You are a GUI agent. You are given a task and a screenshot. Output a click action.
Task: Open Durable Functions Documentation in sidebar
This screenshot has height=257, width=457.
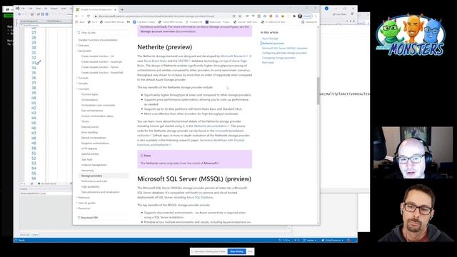coord(98,40)
